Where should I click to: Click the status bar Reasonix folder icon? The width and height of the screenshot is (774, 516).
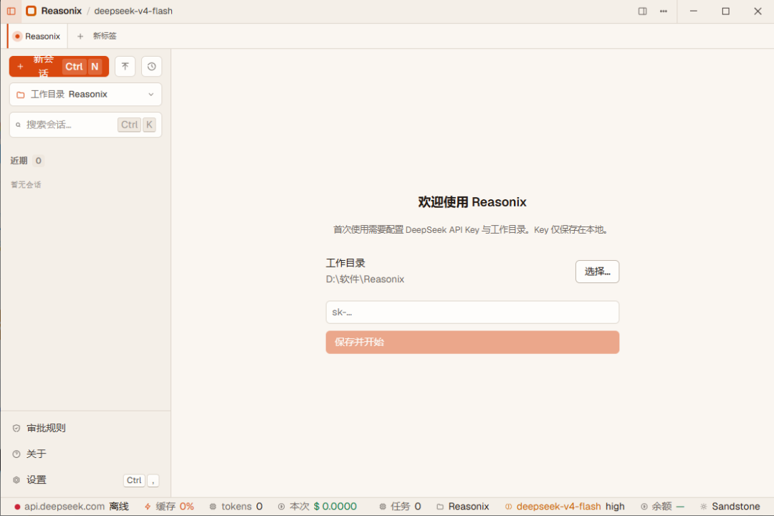pos(440,507)
